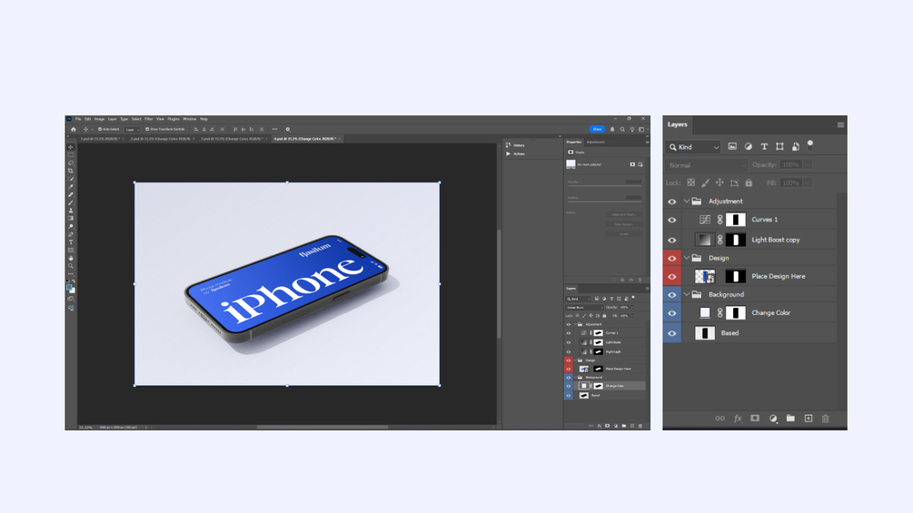913x513 pixels.
Task: Open the Image menu
Action: (x=100, y=119)
